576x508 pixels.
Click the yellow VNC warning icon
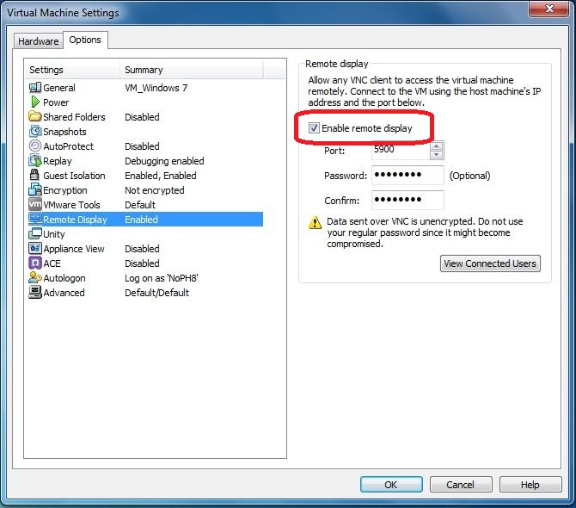(315, 222)
